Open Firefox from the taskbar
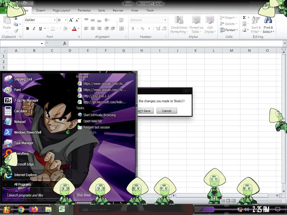The image size is (287, 215). point(34,209)
